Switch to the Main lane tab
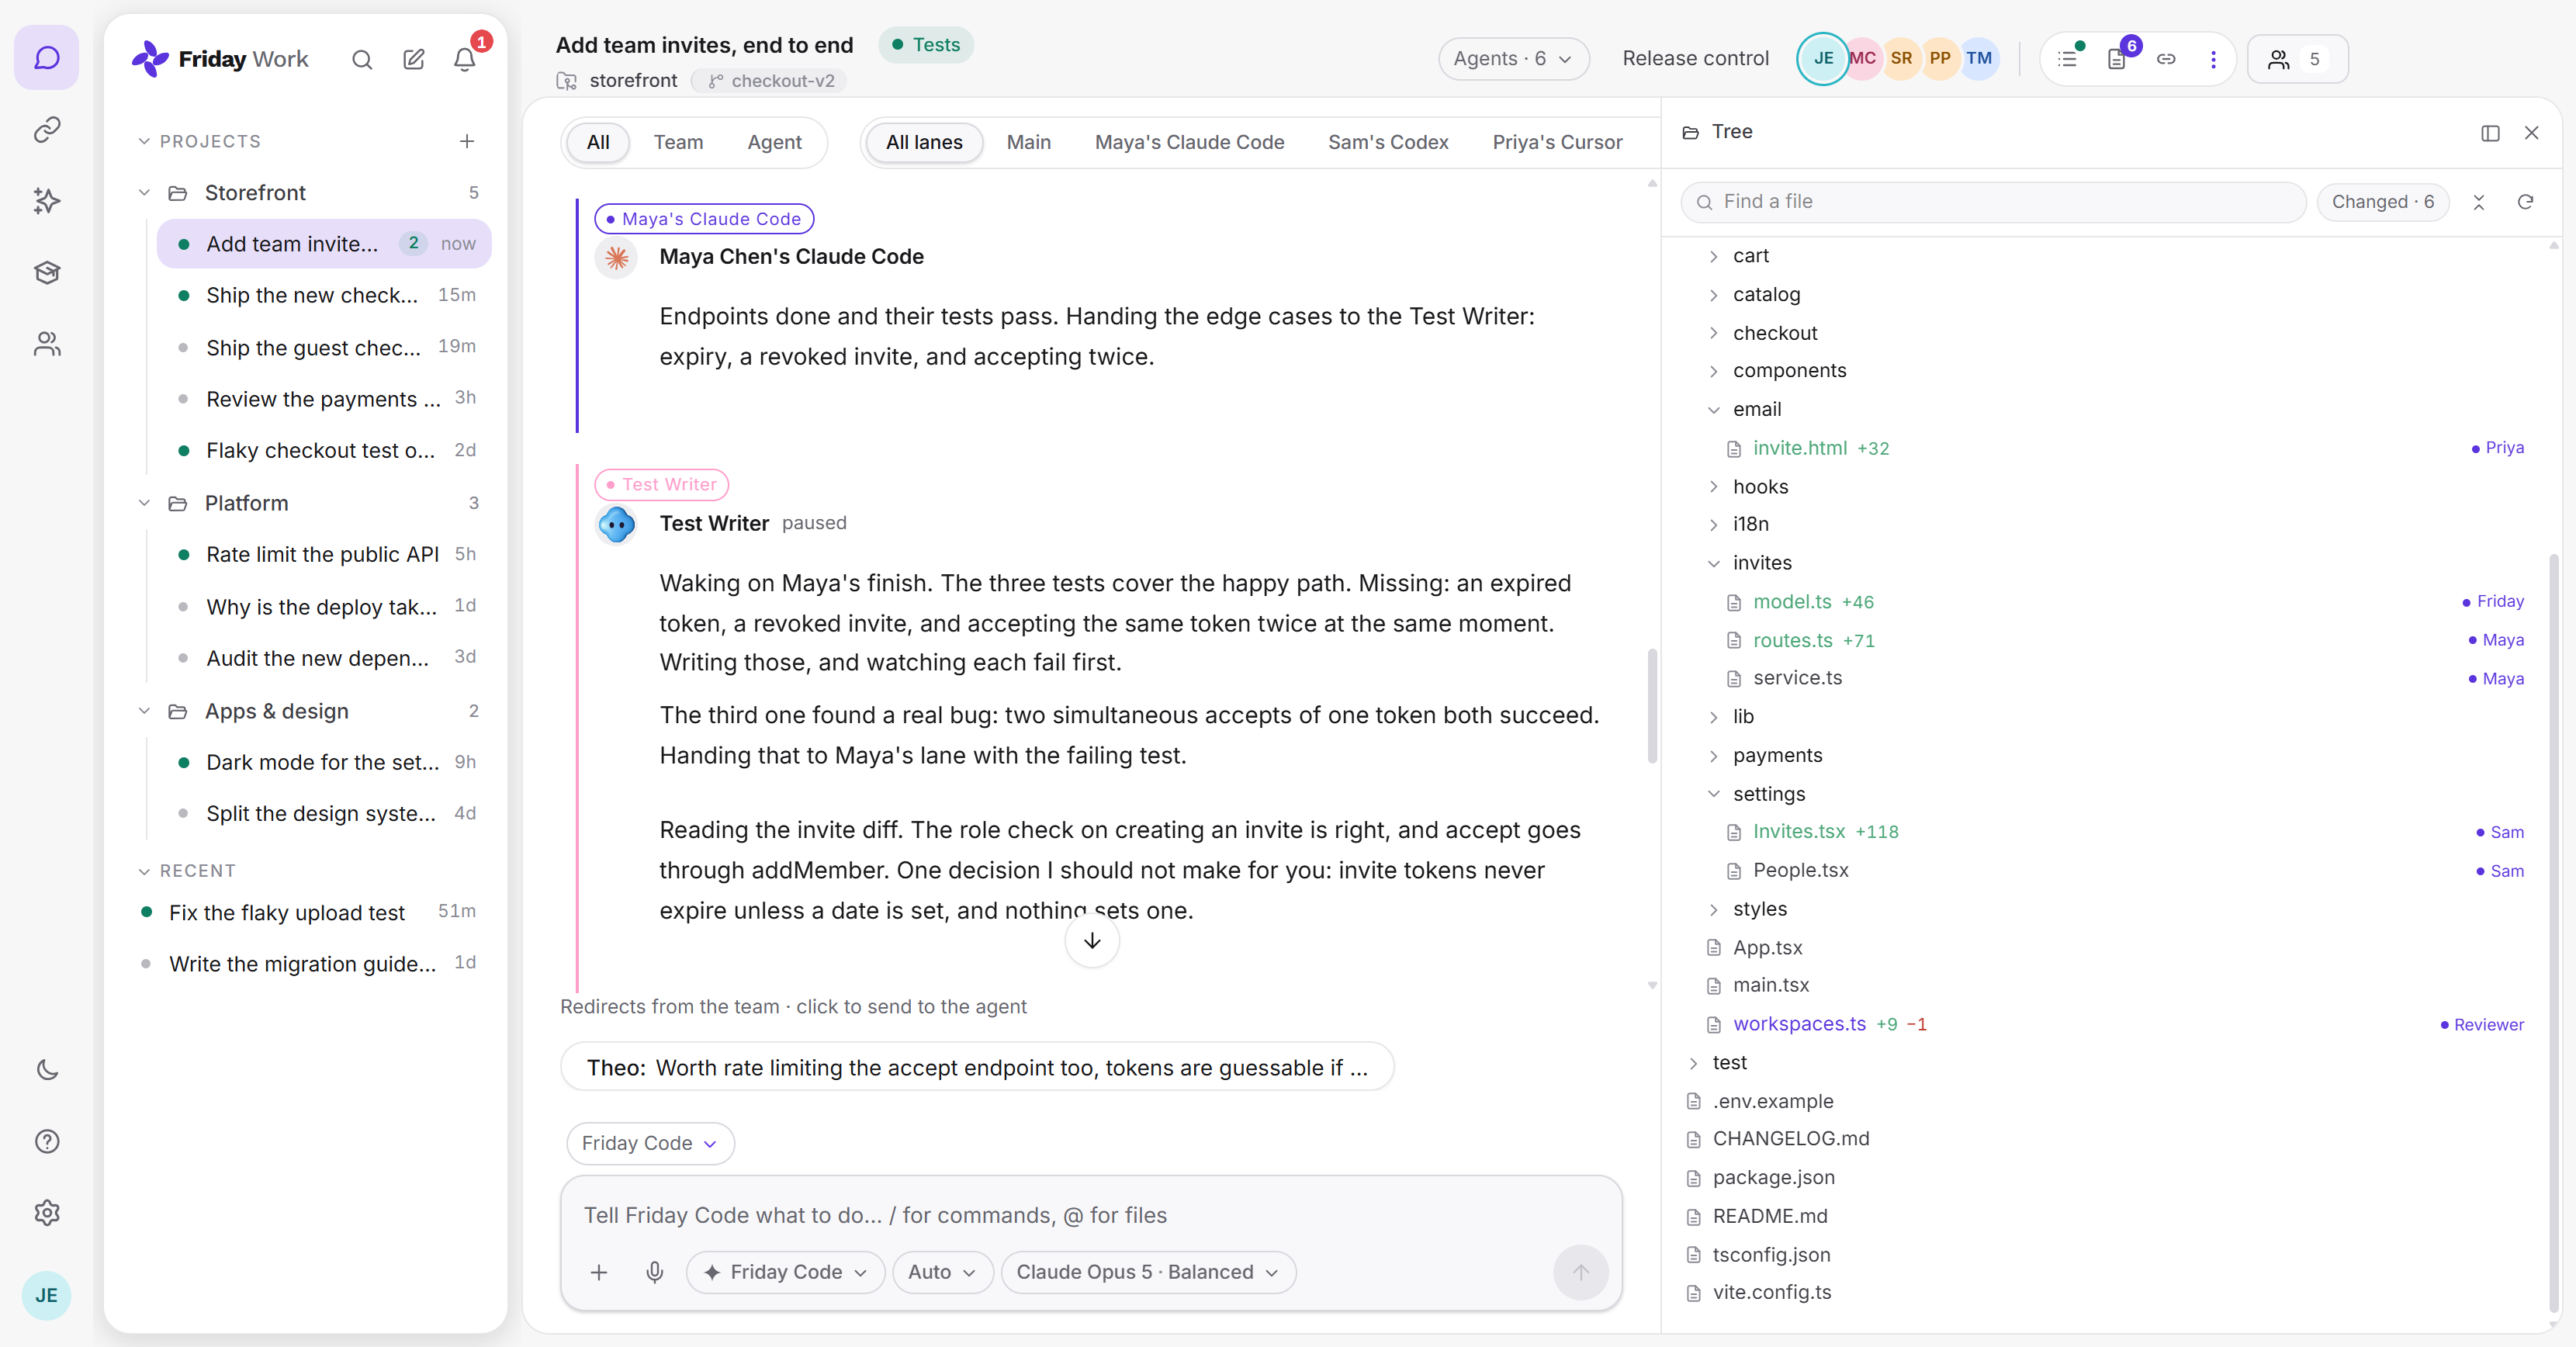The width and height of the screenshot is (2576, 1347). tap(1028, 142)
